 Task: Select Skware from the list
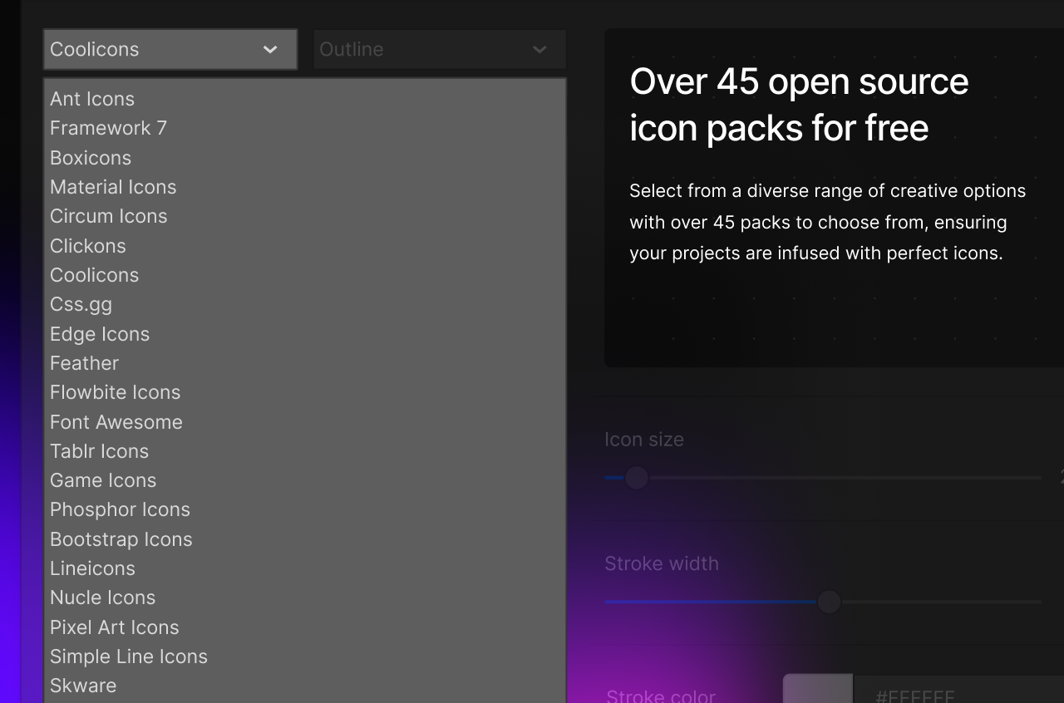click(304, 686)
